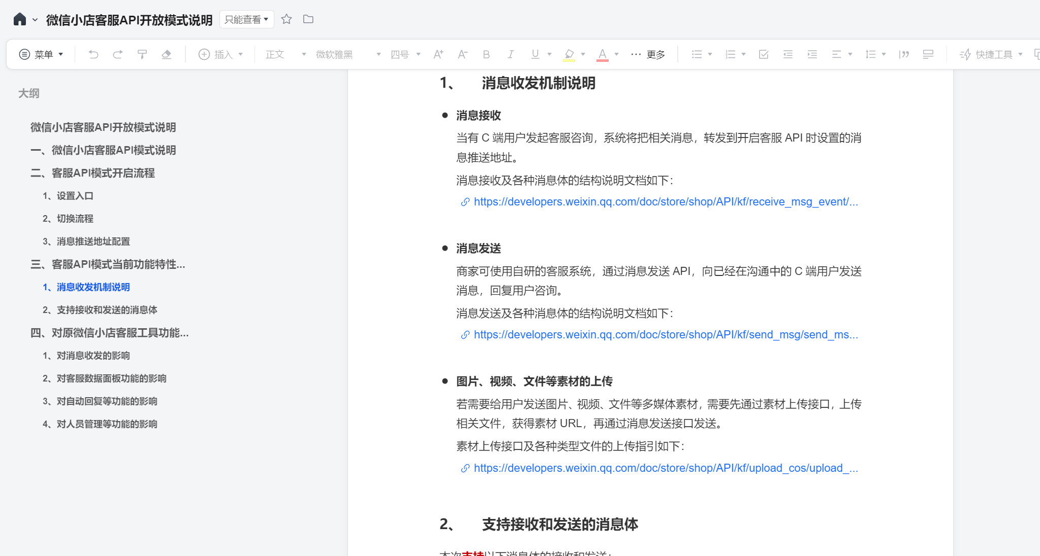Navigate to 4、对人员管理等功能的影响
Viewport: 1040px width, 556px height.
coord(100,424)
